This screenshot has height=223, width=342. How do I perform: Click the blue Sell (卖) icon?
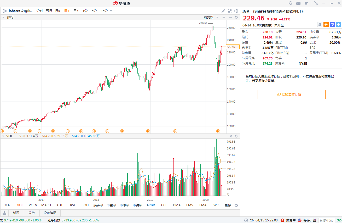coord(332,24)
